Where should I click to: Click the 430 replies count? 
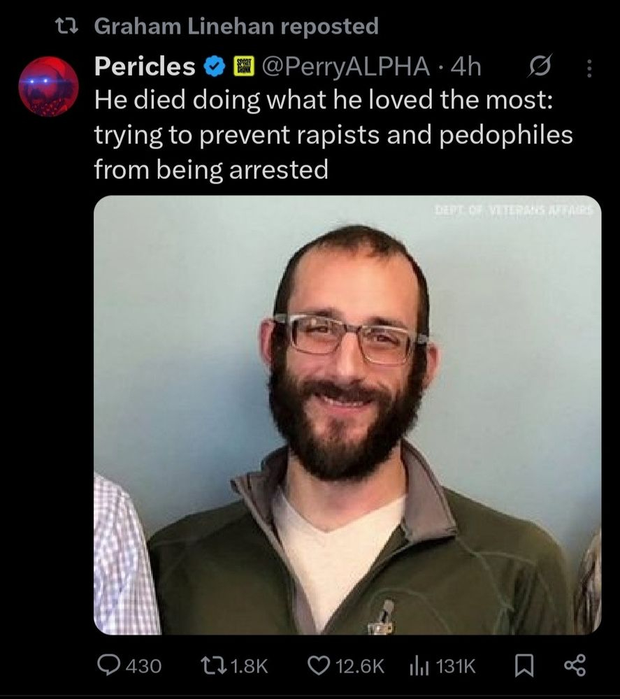point(143,666)
